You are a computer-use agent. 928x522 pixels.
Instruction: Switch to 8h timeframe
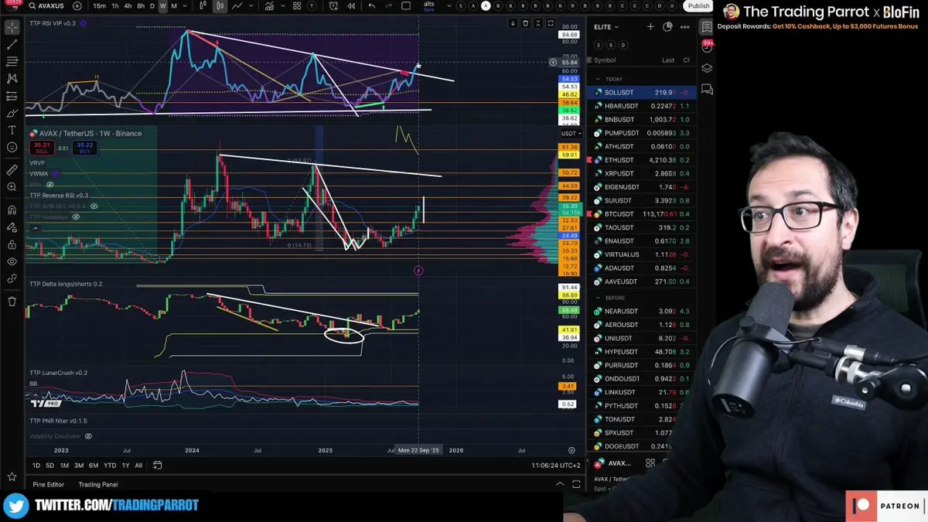(140, 6)
